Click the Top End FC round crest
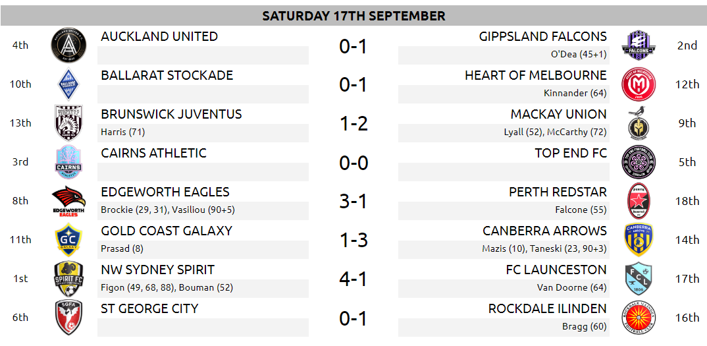Image resolution: width=707 pixels, height=346 pixels. [x=638, y=162]
